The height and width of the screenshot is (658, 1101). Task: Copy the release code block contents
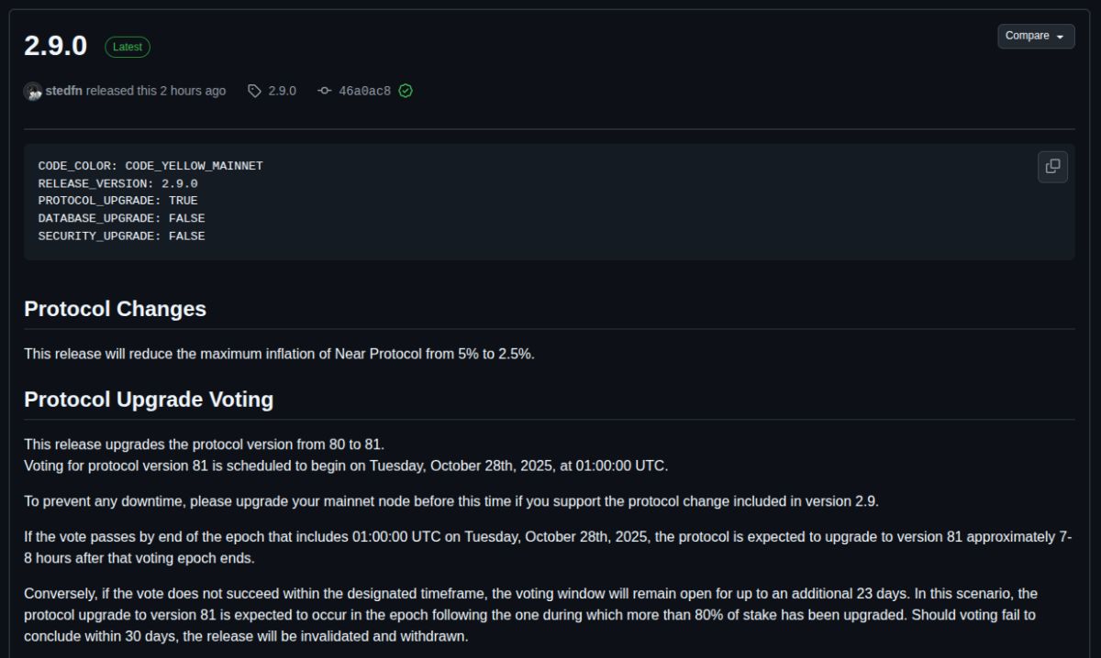click(x=1052, y=167)
